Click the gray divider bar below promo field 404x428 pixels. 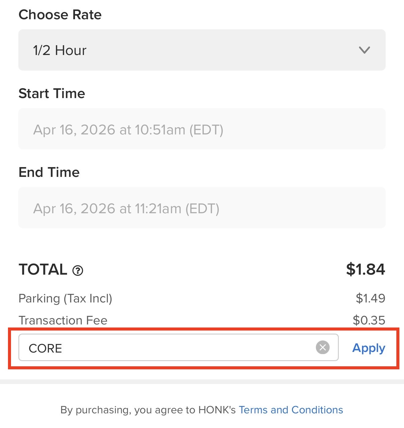pos(202,382)
